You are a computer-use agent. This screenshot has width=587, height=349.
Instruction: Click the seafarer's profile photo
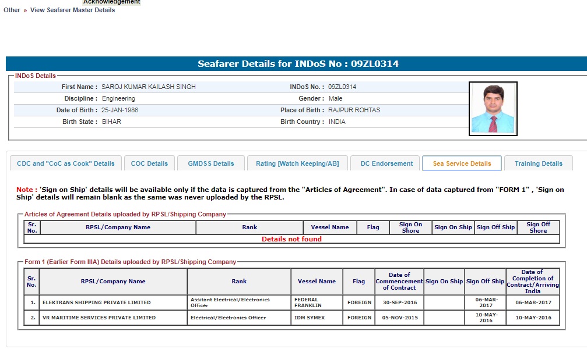tap(493, 108)
